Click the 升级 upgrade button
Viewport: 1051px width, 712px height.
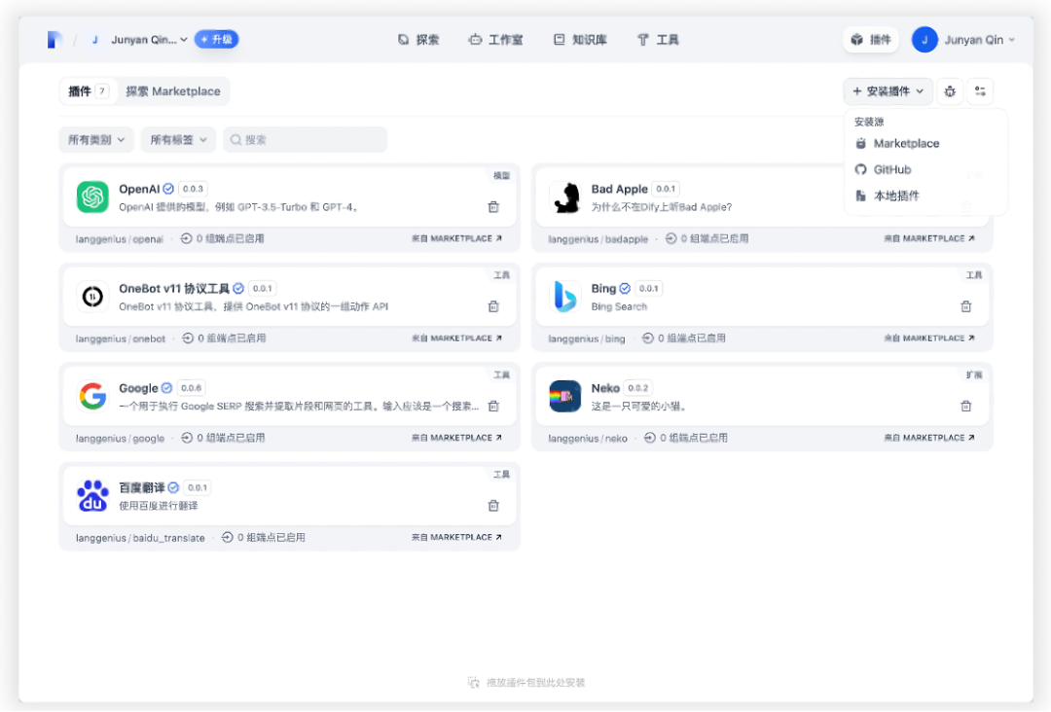[x=216, y=40]
